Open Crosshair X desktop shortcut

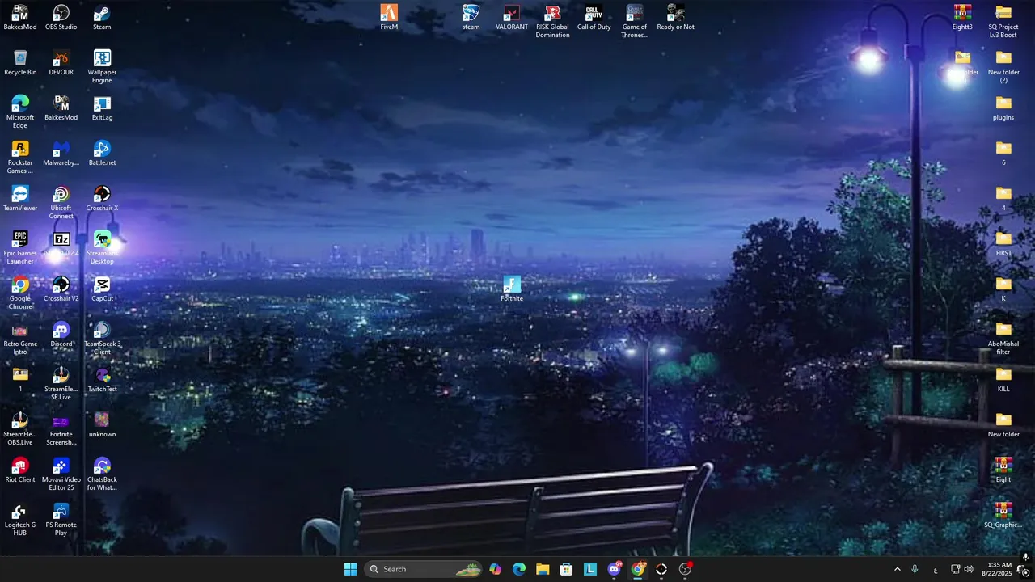[x=102, y=199]
